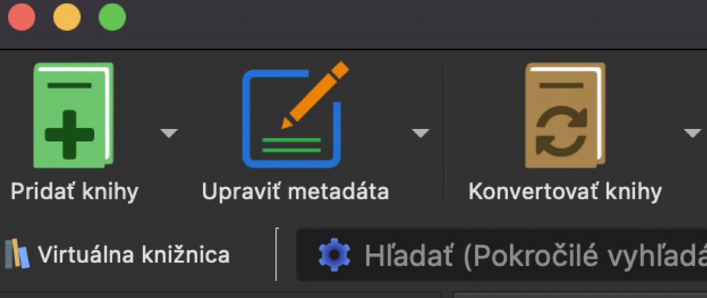The width and height of the screenshot is (707, 298).
Task: Click the green Pridať knihy book icon
Action: [73, 115]
